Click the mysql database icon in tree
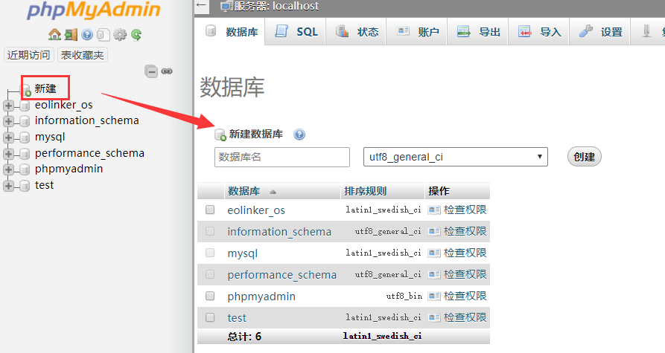 [x=25, y=137]
